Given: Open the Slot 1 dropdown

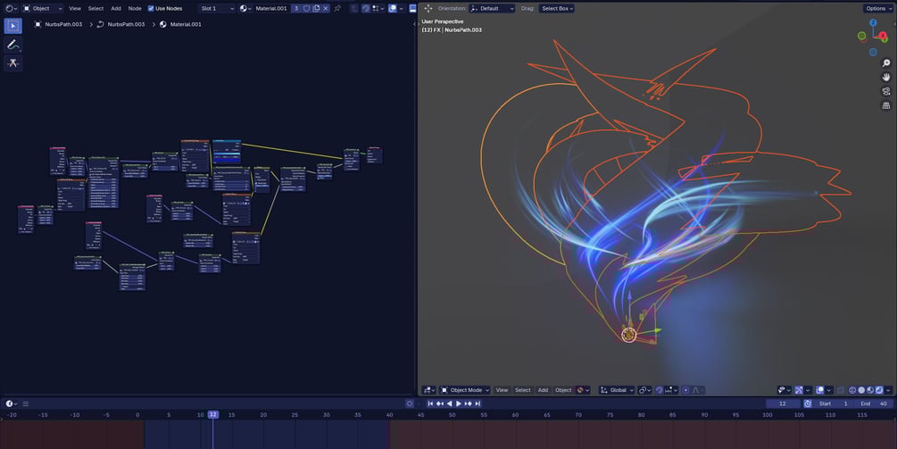Looking at the screenshot, I should (217, 9).
